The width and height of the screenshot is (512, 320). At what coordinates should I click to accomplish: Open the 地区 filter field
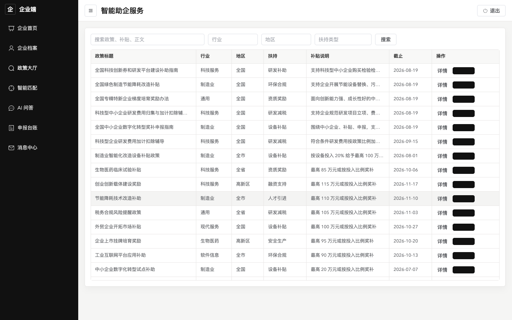(x=286, y=39)
